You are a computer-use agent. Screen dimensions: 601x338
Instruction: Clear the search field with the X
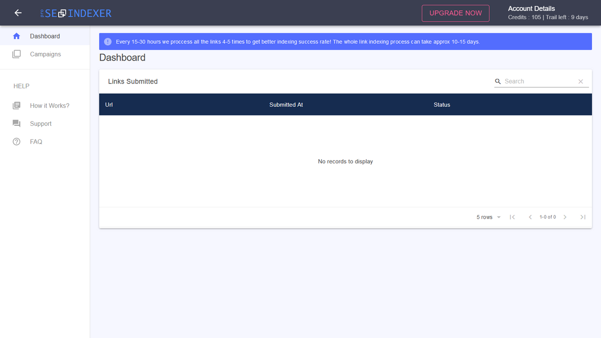tap(581, 81)
